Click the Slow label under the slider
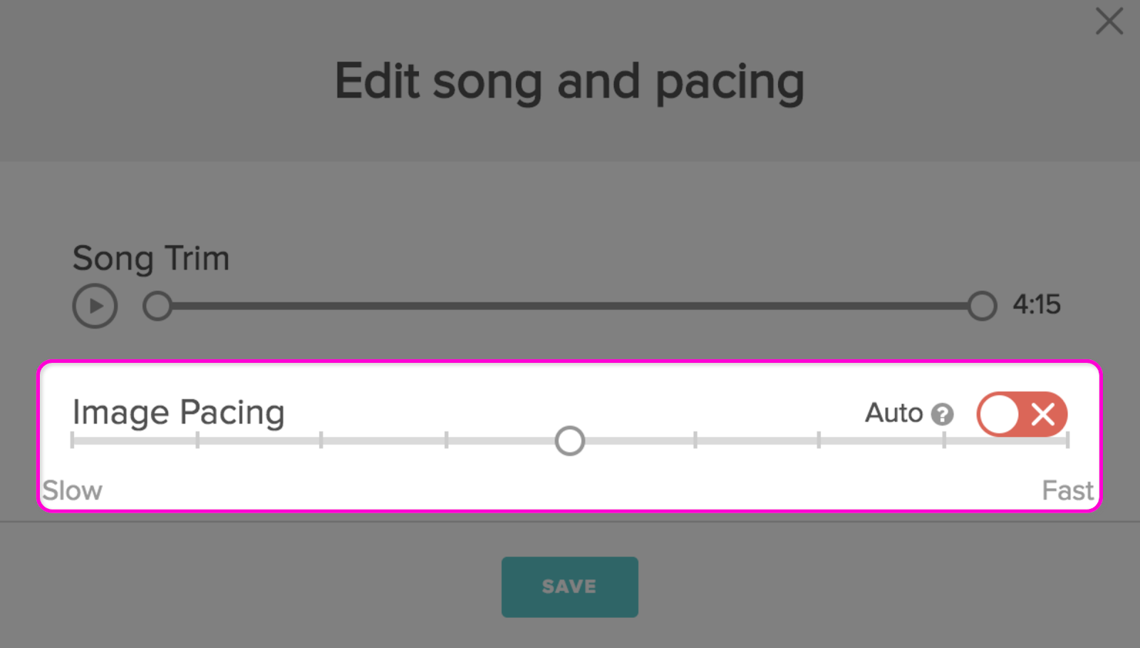The width and height of the screenshot is (1140, 648). [73, 490]
